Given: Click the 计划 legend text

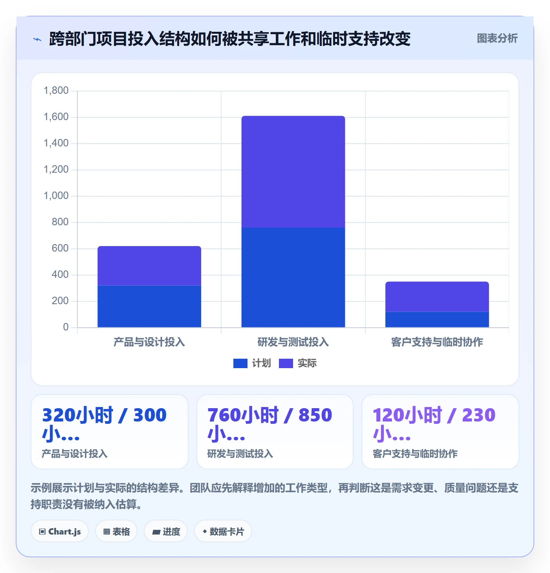Looking at the screenshot, I should click(261, 363).
